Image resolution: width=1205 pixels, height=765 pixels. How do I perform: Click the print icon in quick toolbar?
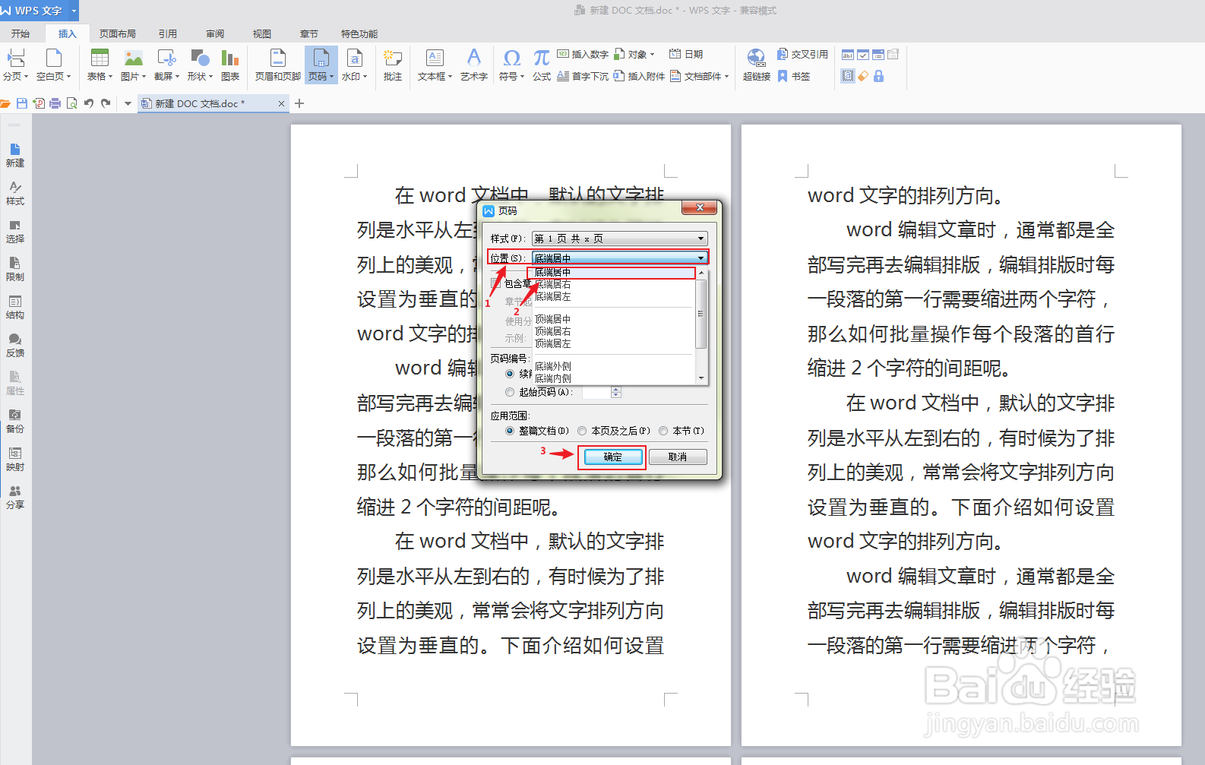click(x=55, y=103)
